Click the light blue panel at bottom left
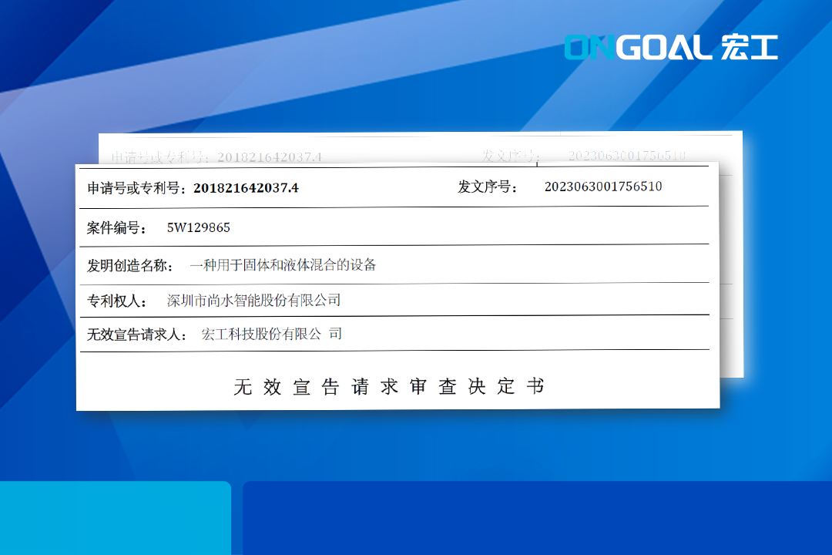This screenshot has height=555, width=832. tap(114, 518)
